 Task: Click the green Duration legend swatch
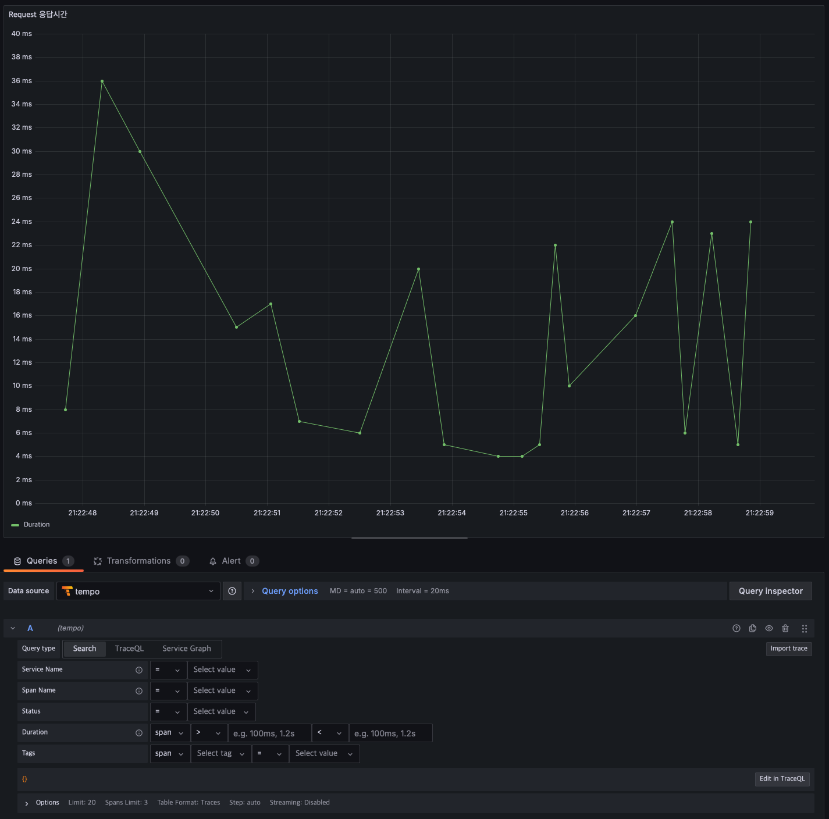15,525
